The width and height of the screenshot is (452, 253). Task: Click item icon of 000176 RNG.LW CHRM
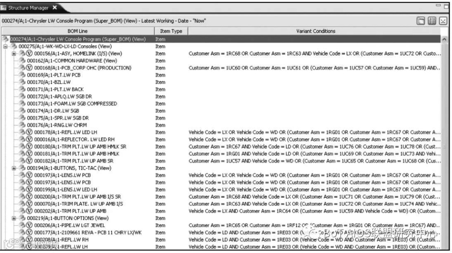22,125
